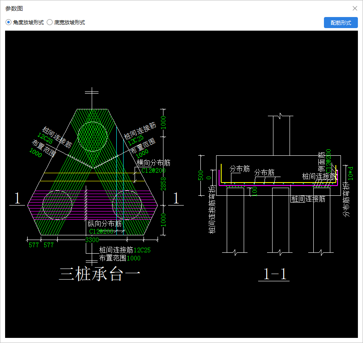Viewport: 363px width, 343px height.
Task: Open the 配筋形式 button
Action: tap(340, 23)
